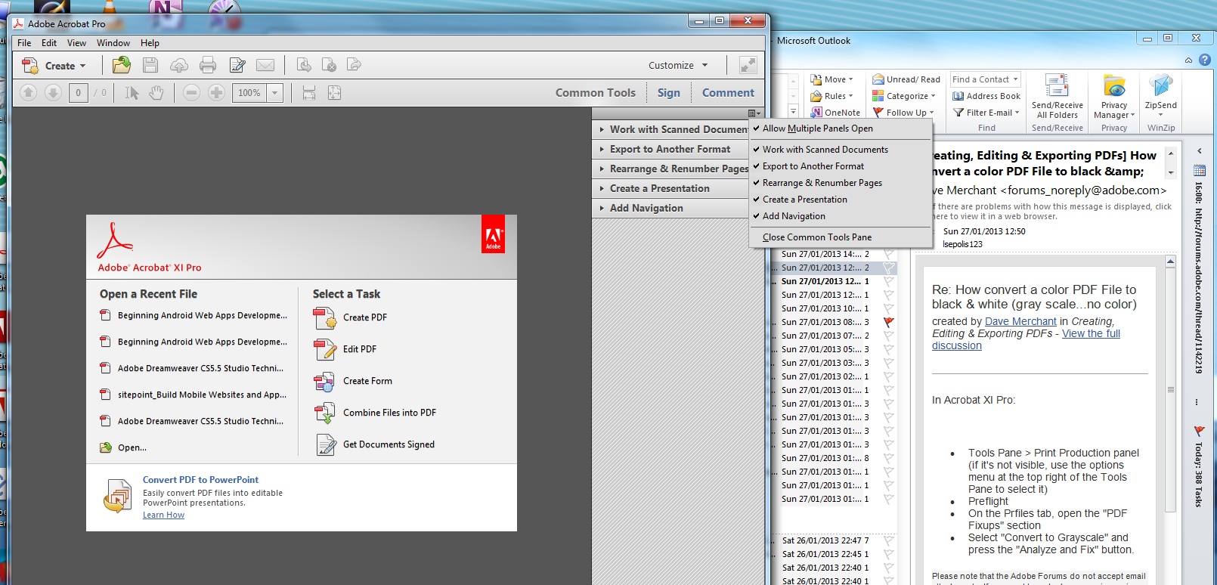Select the text selection cursor tool
The width and height of the screenshot is (1217, 585).
pyautogui.click(x=132, y=93)
